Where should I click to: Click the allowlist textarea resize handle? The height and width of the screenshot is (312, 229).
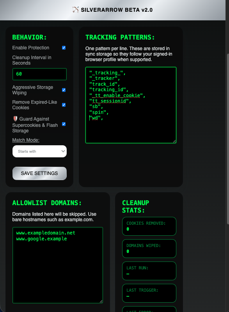click(x=101, y=301)
